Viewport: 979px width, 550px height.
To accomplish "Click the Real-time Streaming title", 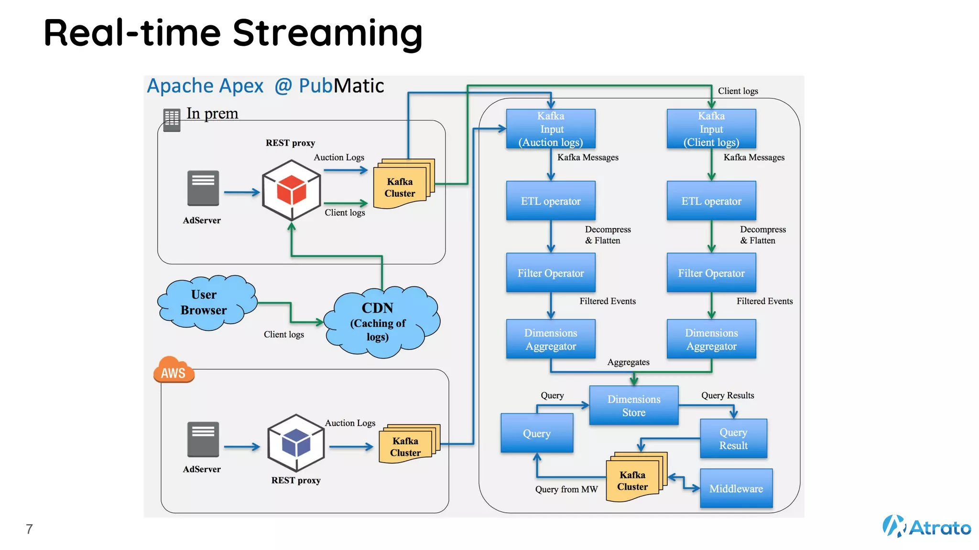I will (x=233, y=33).
